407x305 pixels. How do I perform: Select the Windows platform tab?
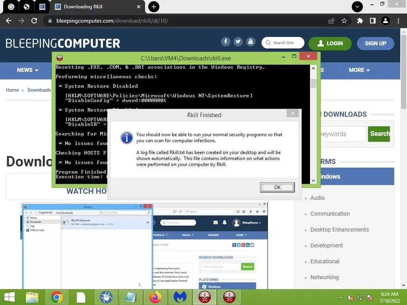tap(357, 176)
